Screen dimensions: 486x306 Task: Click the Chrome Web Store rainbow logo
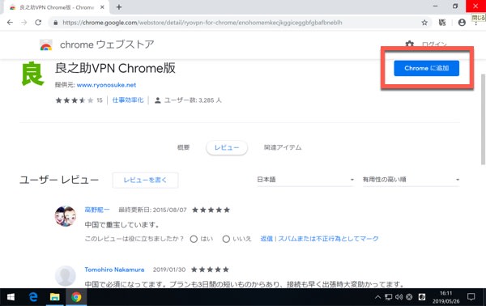46,45
